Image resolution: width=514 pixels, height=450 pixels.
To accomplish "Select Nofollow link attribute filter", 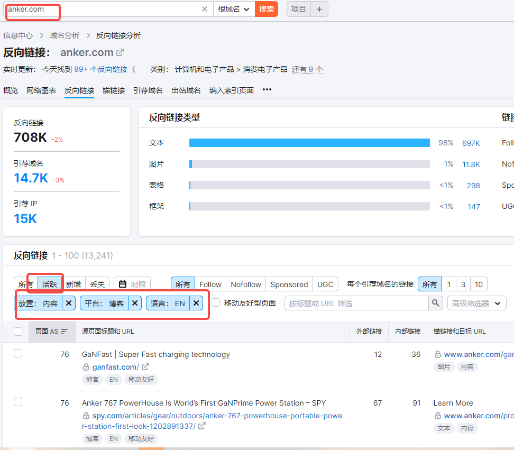I will pos(246,284).
